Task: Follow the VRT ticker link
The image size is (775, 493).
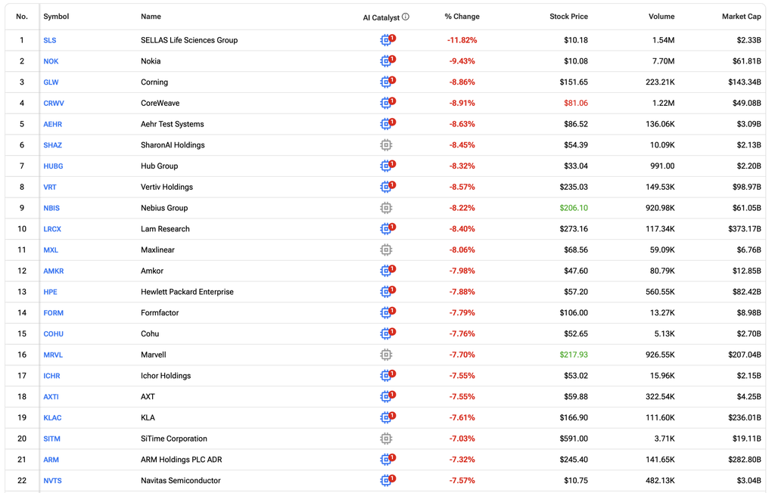Action: point(49,187)
